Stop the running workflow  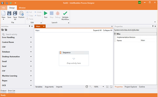pyautogui.click(x=52, y=13)
